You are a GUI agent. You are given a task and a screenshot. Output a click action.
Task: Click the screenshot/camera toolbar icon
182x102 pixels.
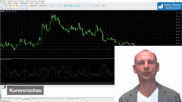pos(75,6)
